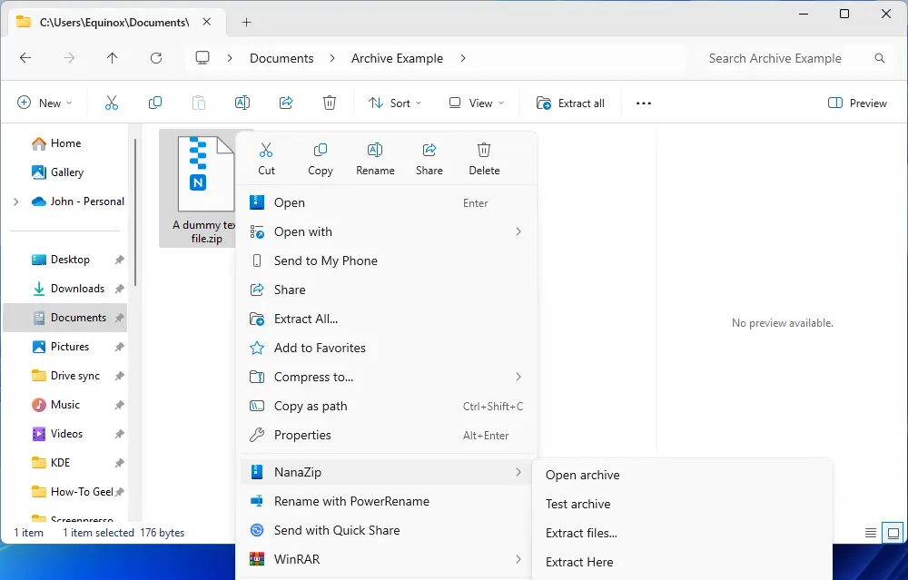Click Delete in the context menu top row
The image size is (908, 580).
(484, 159)
